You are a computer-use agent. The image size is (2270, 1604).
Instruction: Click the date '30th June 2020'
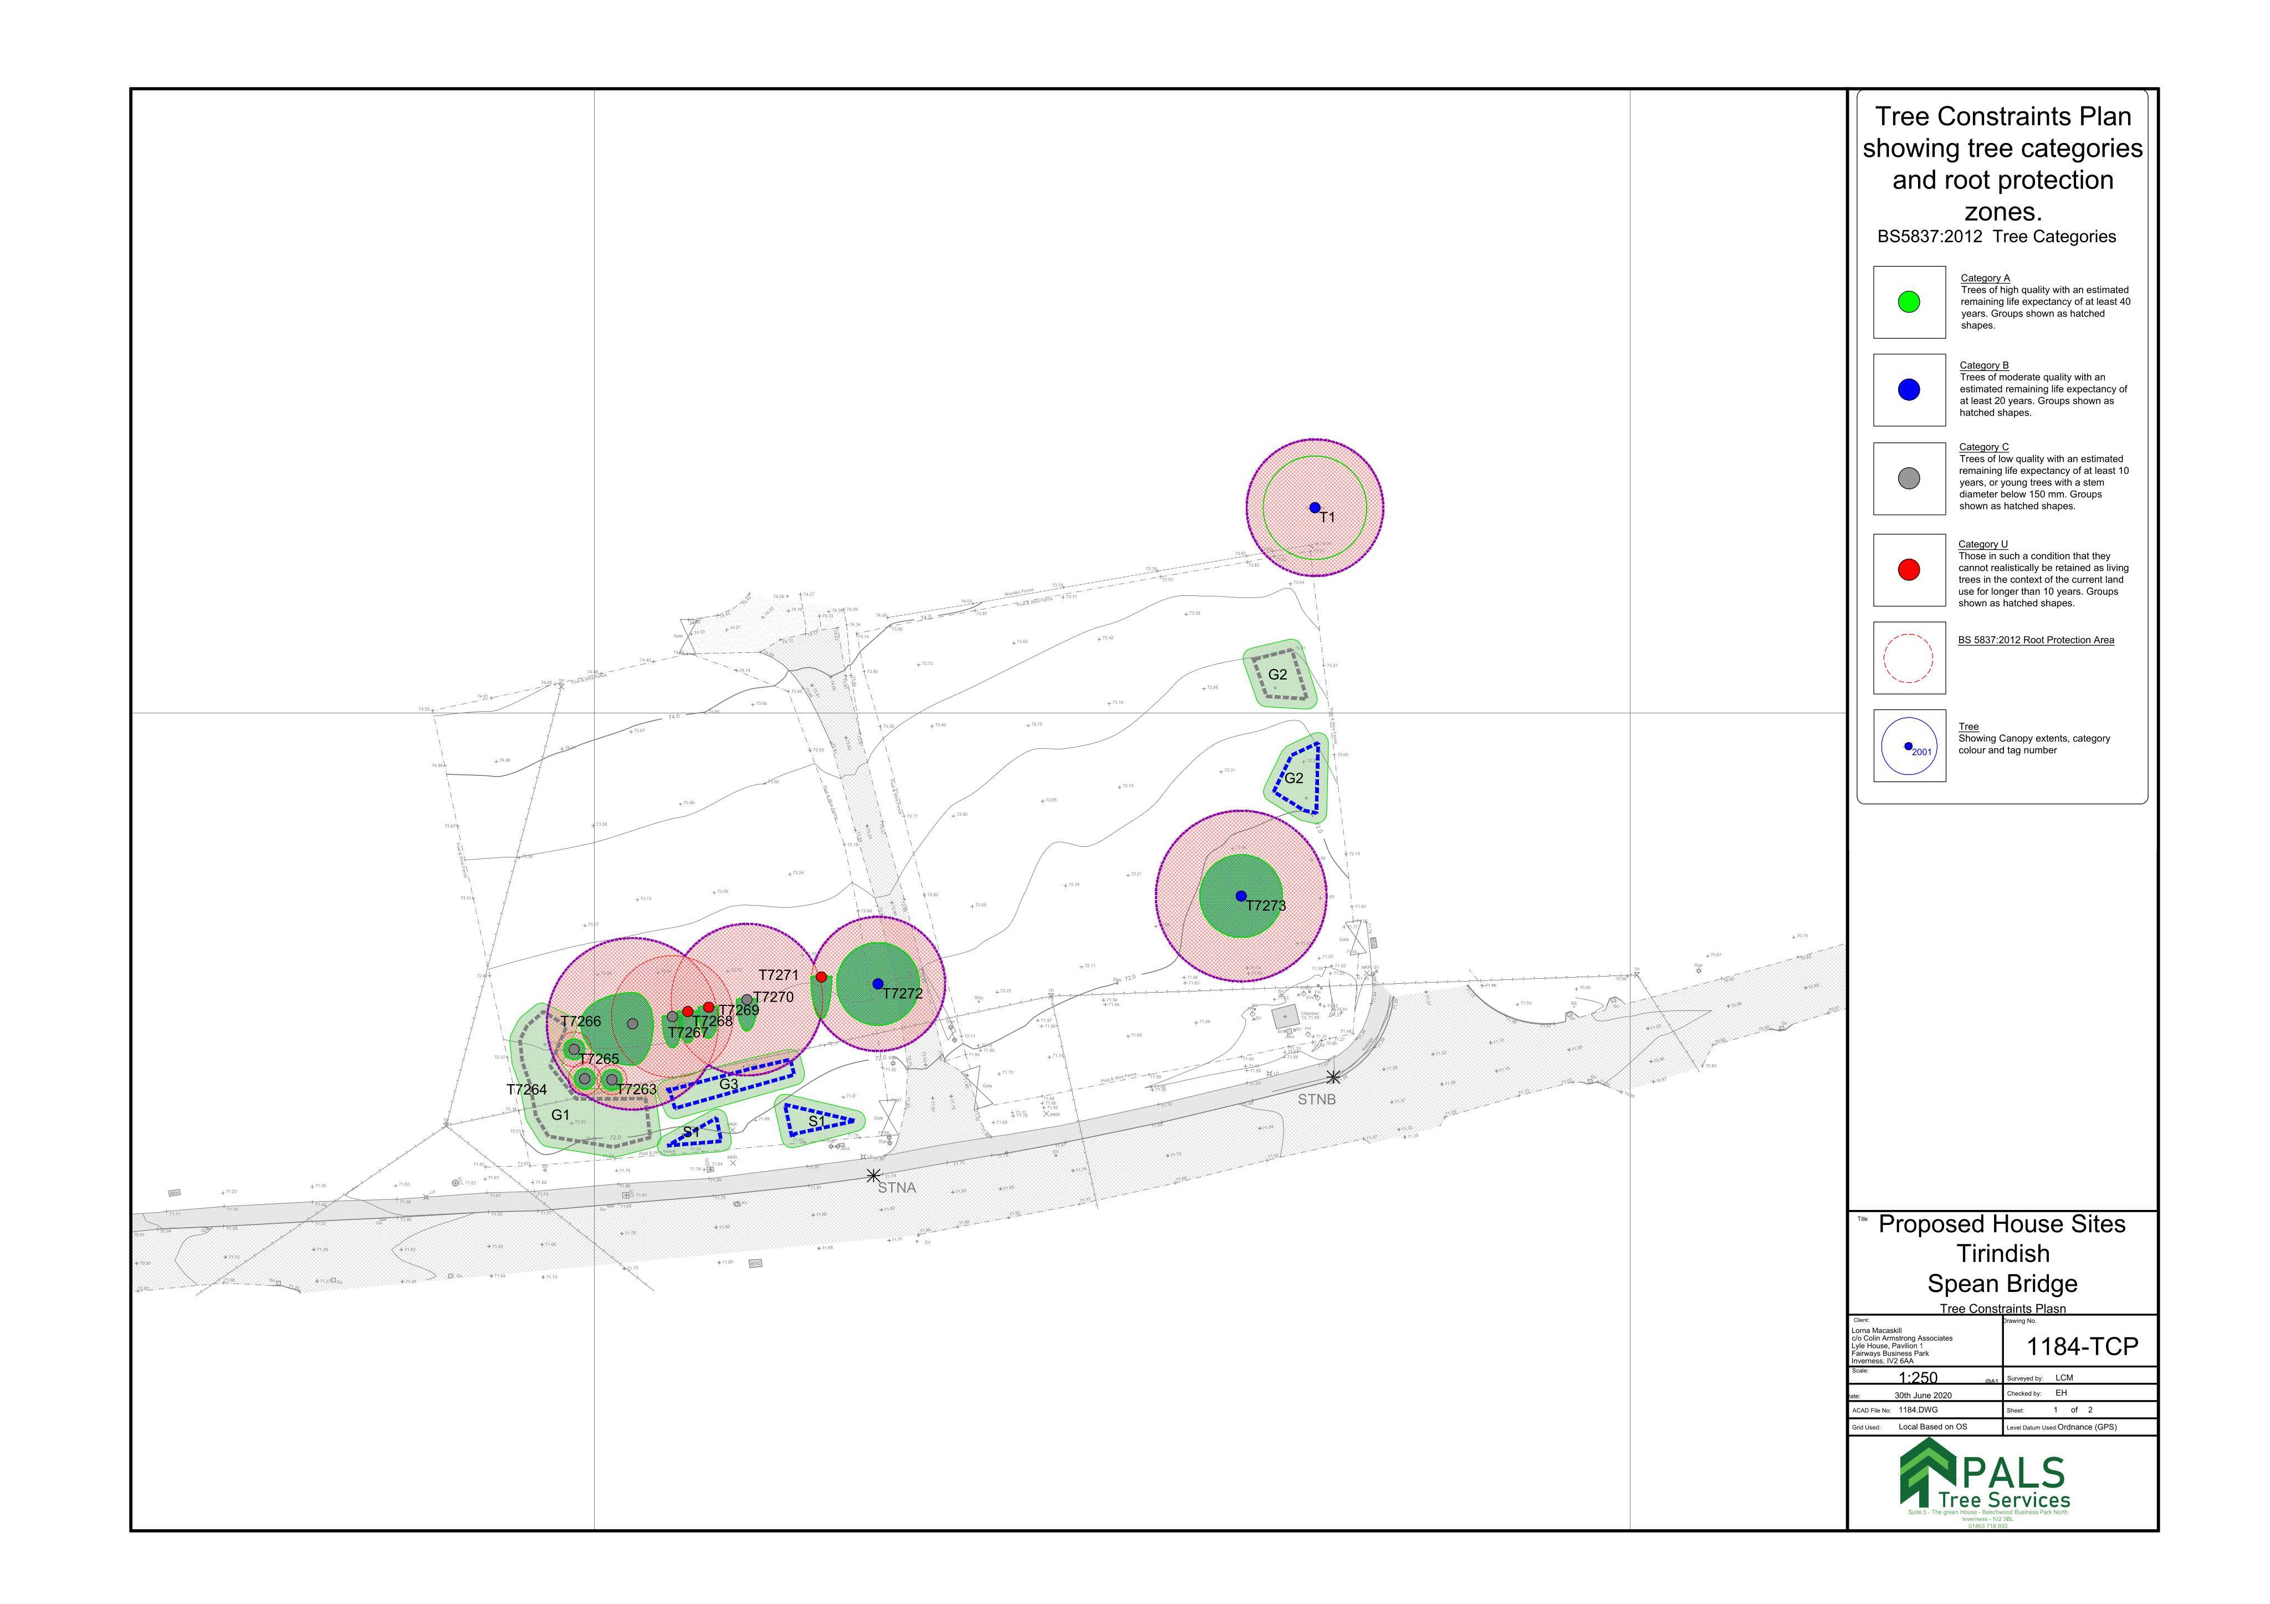point(1923,1396)
